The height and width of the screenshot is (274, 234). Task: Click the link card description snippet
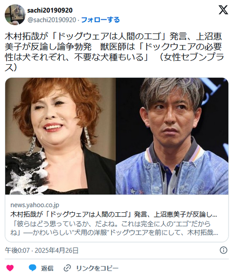pos(114,228)
